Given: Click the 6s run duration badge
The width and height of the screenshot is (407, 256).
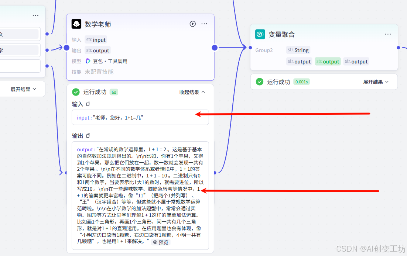Looking at the screenshot, I should (114, 92).
